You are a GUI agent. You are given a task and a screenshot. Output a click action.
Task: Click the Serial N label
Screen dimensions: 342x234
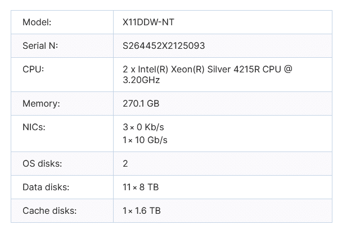[x=40, y=45]
